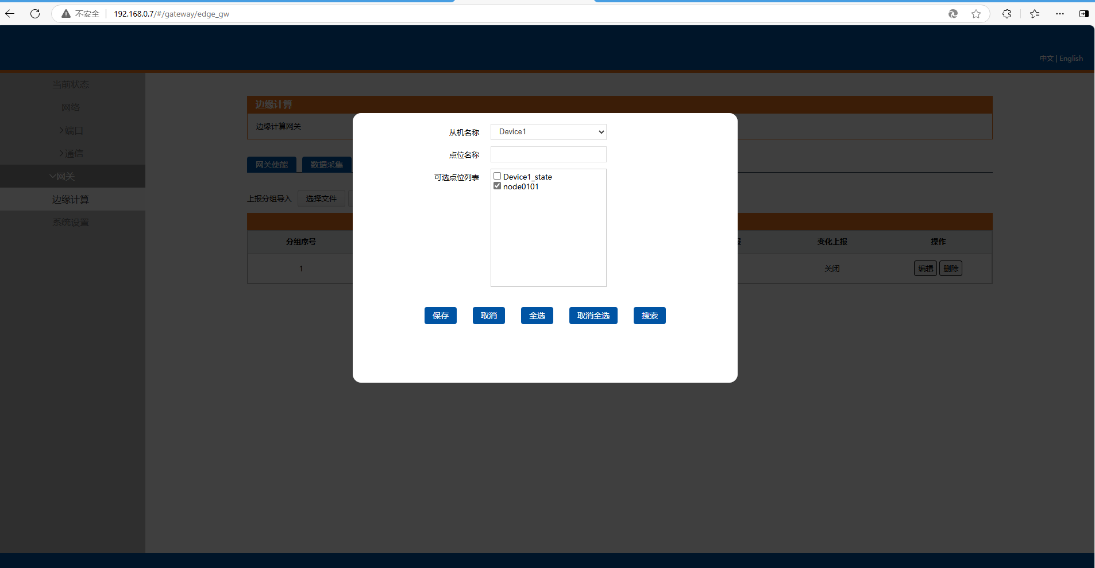This screenshot has width=1095, height=568.
Task: Tick the Device1_state checkbox
Action: 498,176
